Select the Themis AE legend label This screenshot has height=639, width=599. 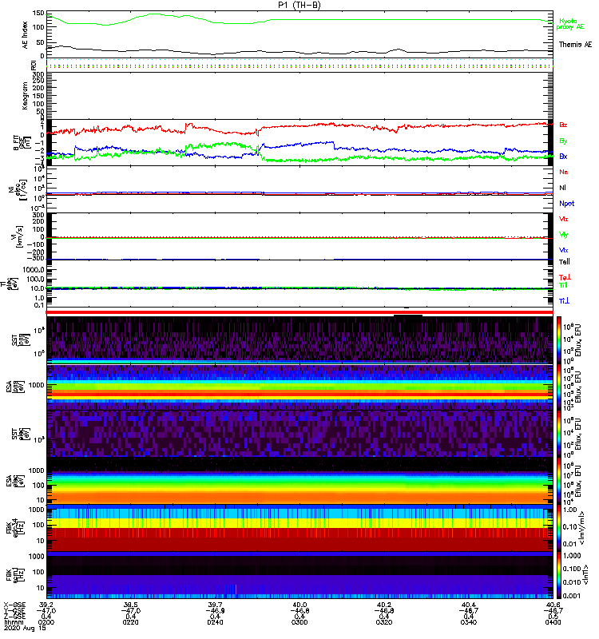(x=575, y=45)
